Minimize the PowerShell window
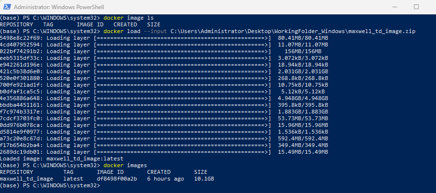Viewport: 436px width, 193px height. pyautogui.click(x=393, y=7)
